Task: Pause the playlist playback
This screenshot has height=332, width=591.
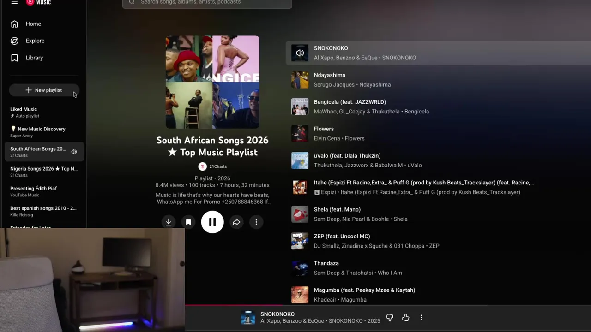Action: tap(212, 222)
